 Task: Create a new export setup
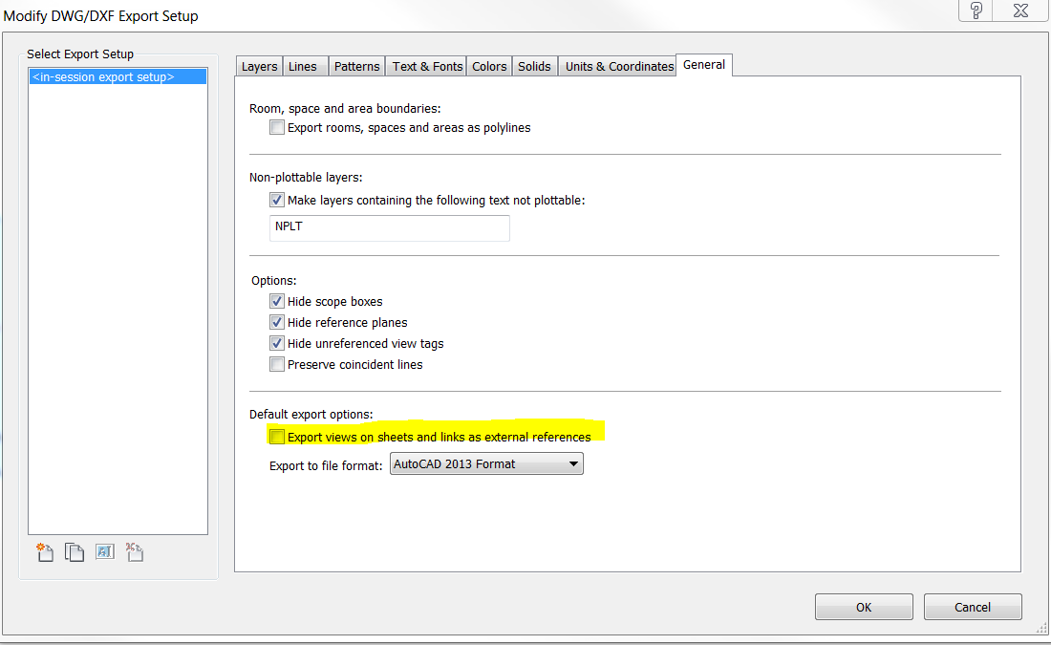pos(45,552)
